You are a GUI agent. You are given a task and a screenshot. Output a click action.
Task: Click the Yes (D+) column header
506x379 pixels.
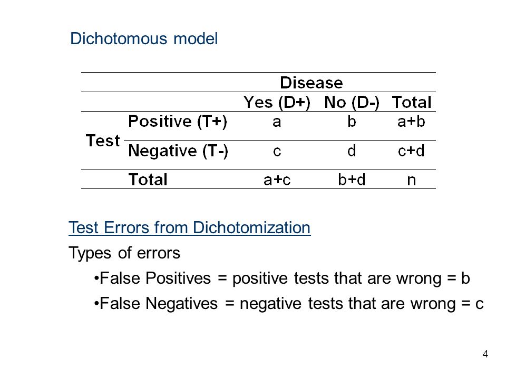point(277,102)
